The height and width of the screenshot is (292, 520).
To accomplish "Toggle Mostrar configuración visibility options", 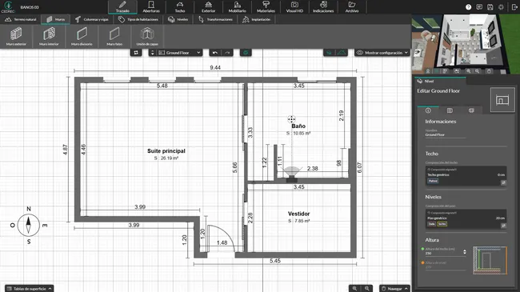I will pyautogui.click(x=382, y=53).
